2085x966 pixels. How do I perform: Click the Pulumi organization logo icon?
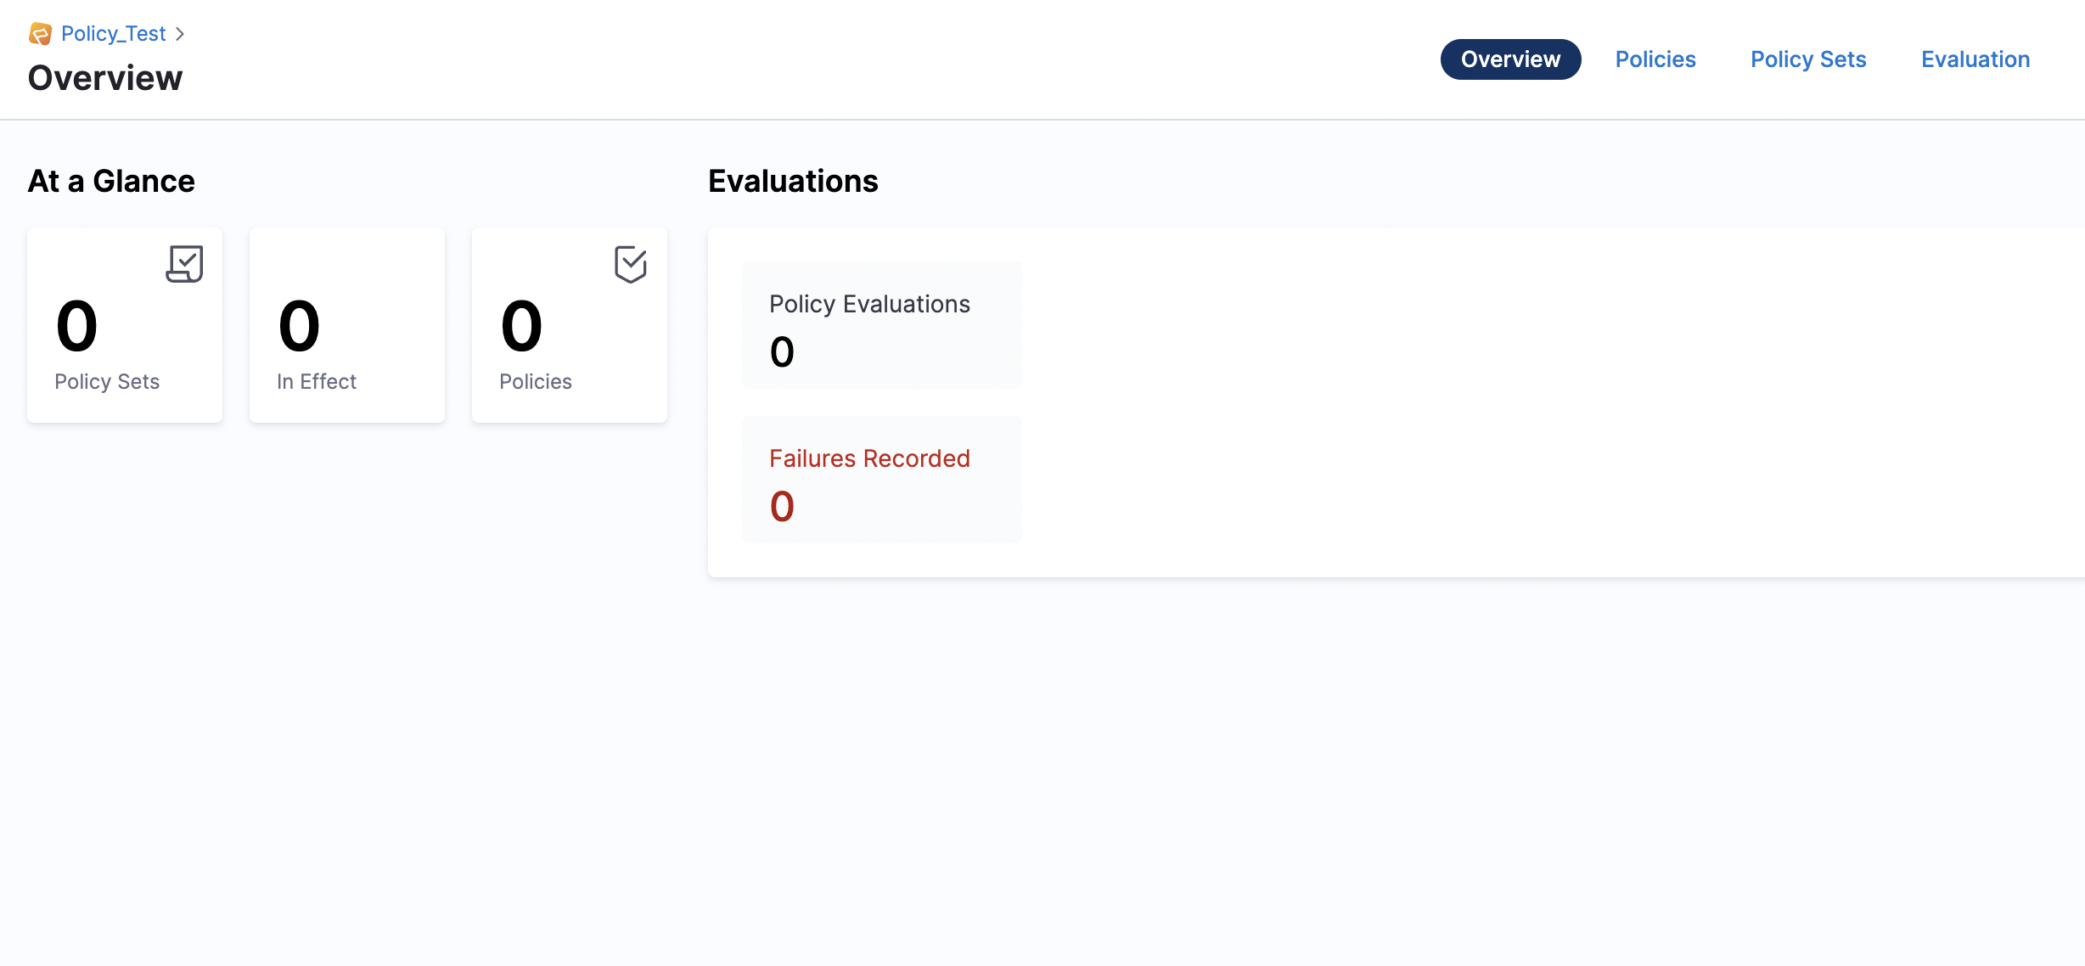tap(40, 33)
